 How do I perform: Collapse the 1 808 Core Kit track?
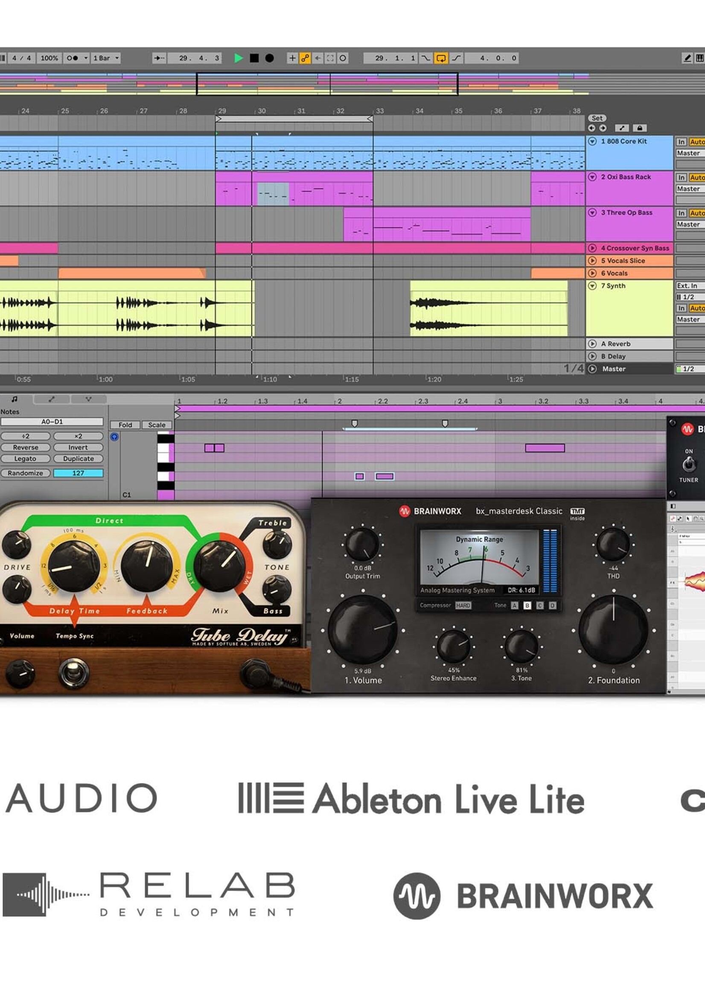(x=592, y=141)
